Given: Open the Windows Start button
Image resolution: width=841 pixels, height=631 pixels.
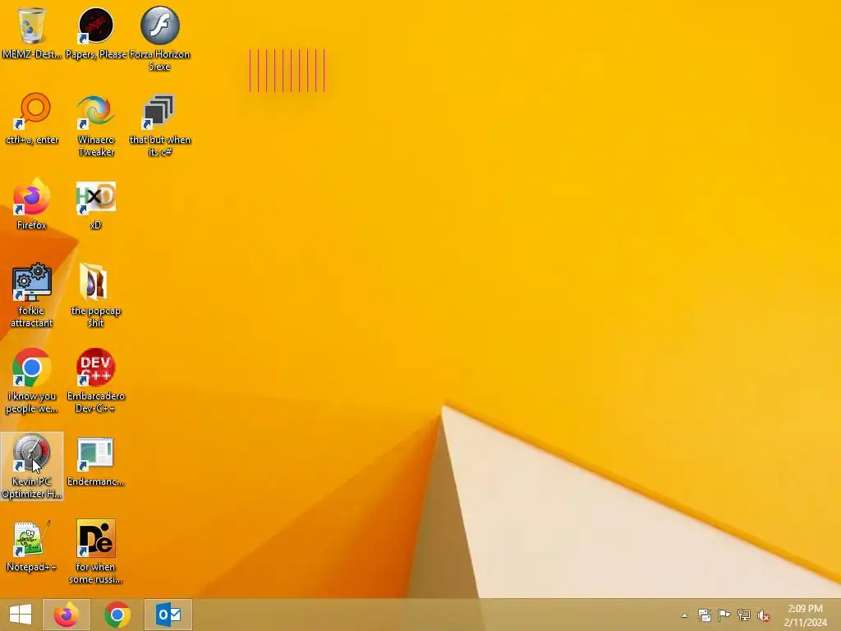Looking at the screenshot, I should [21, 615].
